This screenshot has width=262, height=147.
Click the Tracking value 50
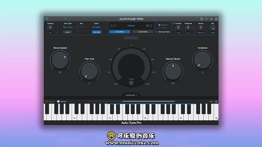click(50, 33)
